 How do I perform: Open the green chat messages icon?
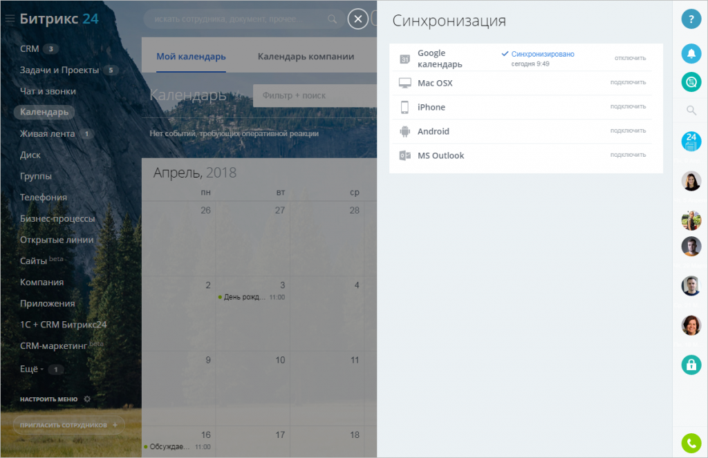tap(691, 82)
